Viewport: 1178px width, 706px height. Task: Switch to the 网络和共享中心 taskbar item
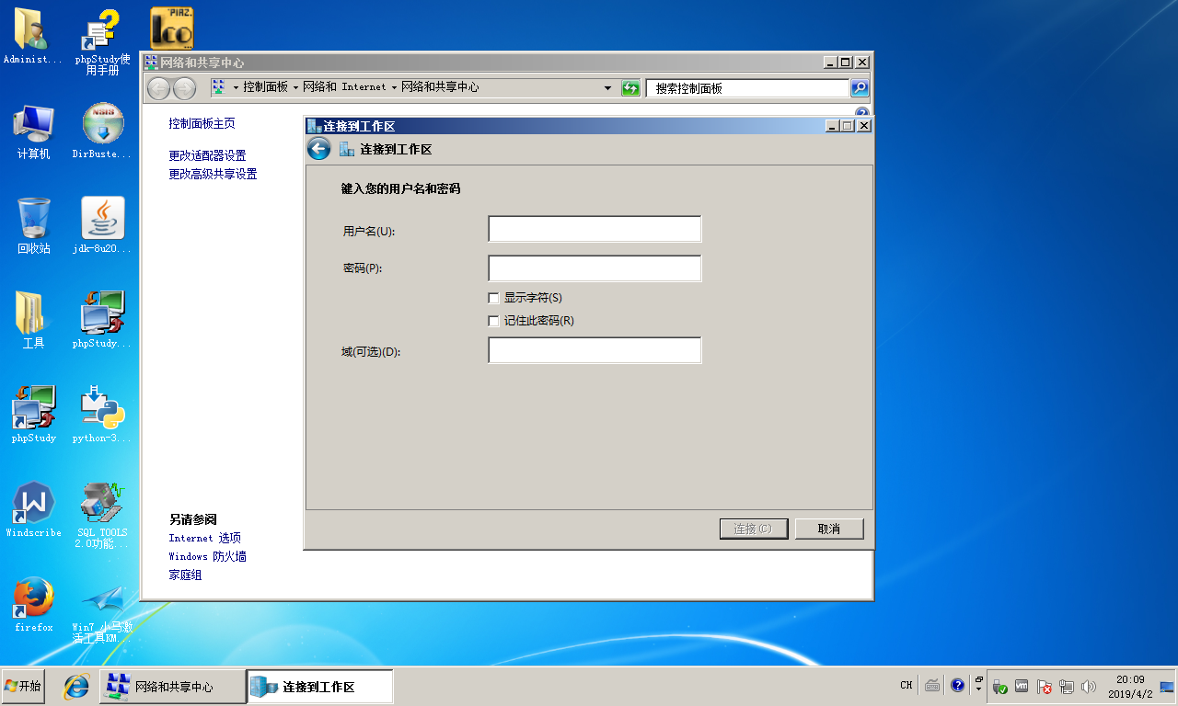click(172, 687)
